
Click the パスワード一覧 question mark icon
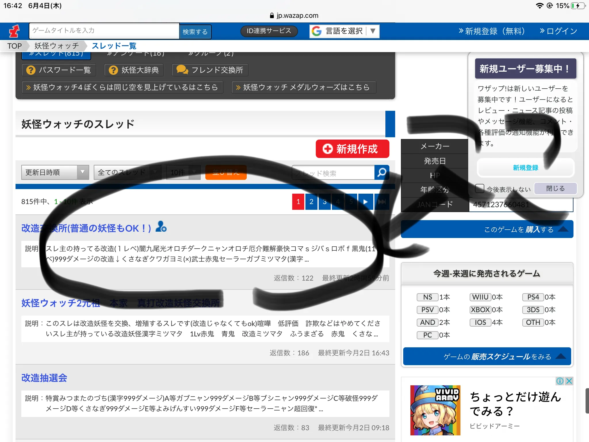pos(31,70)
